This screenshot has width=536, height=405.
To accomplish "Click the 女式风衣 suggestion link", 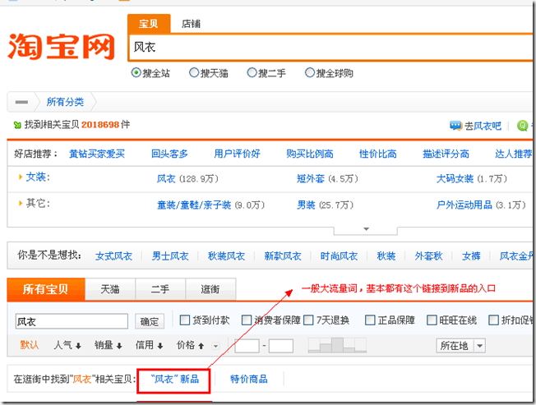I will [113, 256].
